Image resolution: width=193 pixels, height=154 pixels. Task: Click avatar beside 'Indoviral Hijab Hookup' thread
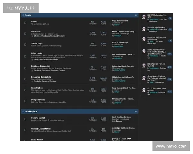point(144,29)
